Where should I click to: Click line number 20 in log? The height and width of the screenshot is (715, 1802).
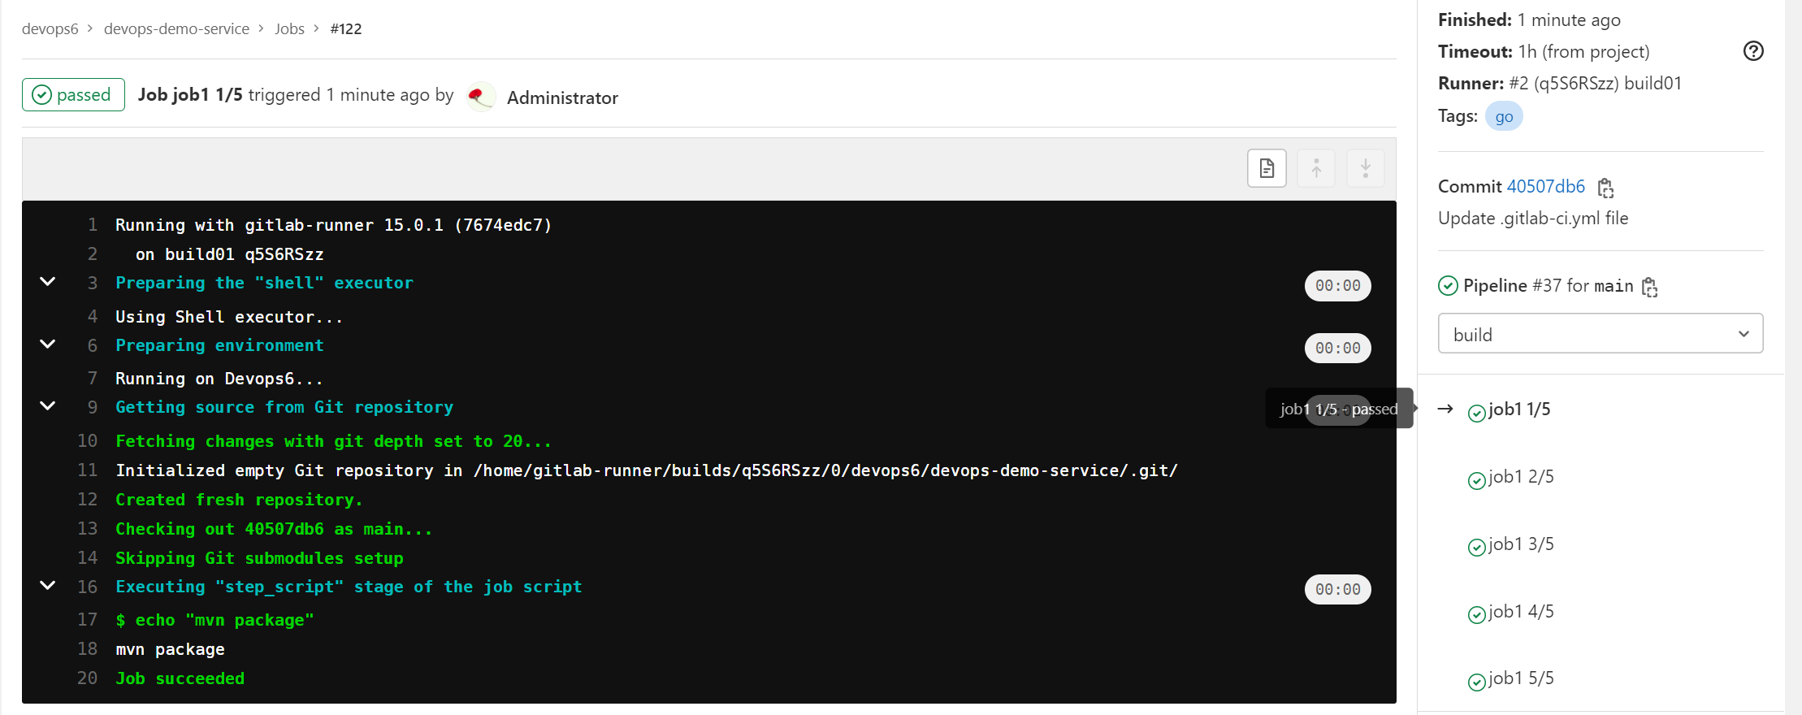pyautogui.click(x=87, y=678)
